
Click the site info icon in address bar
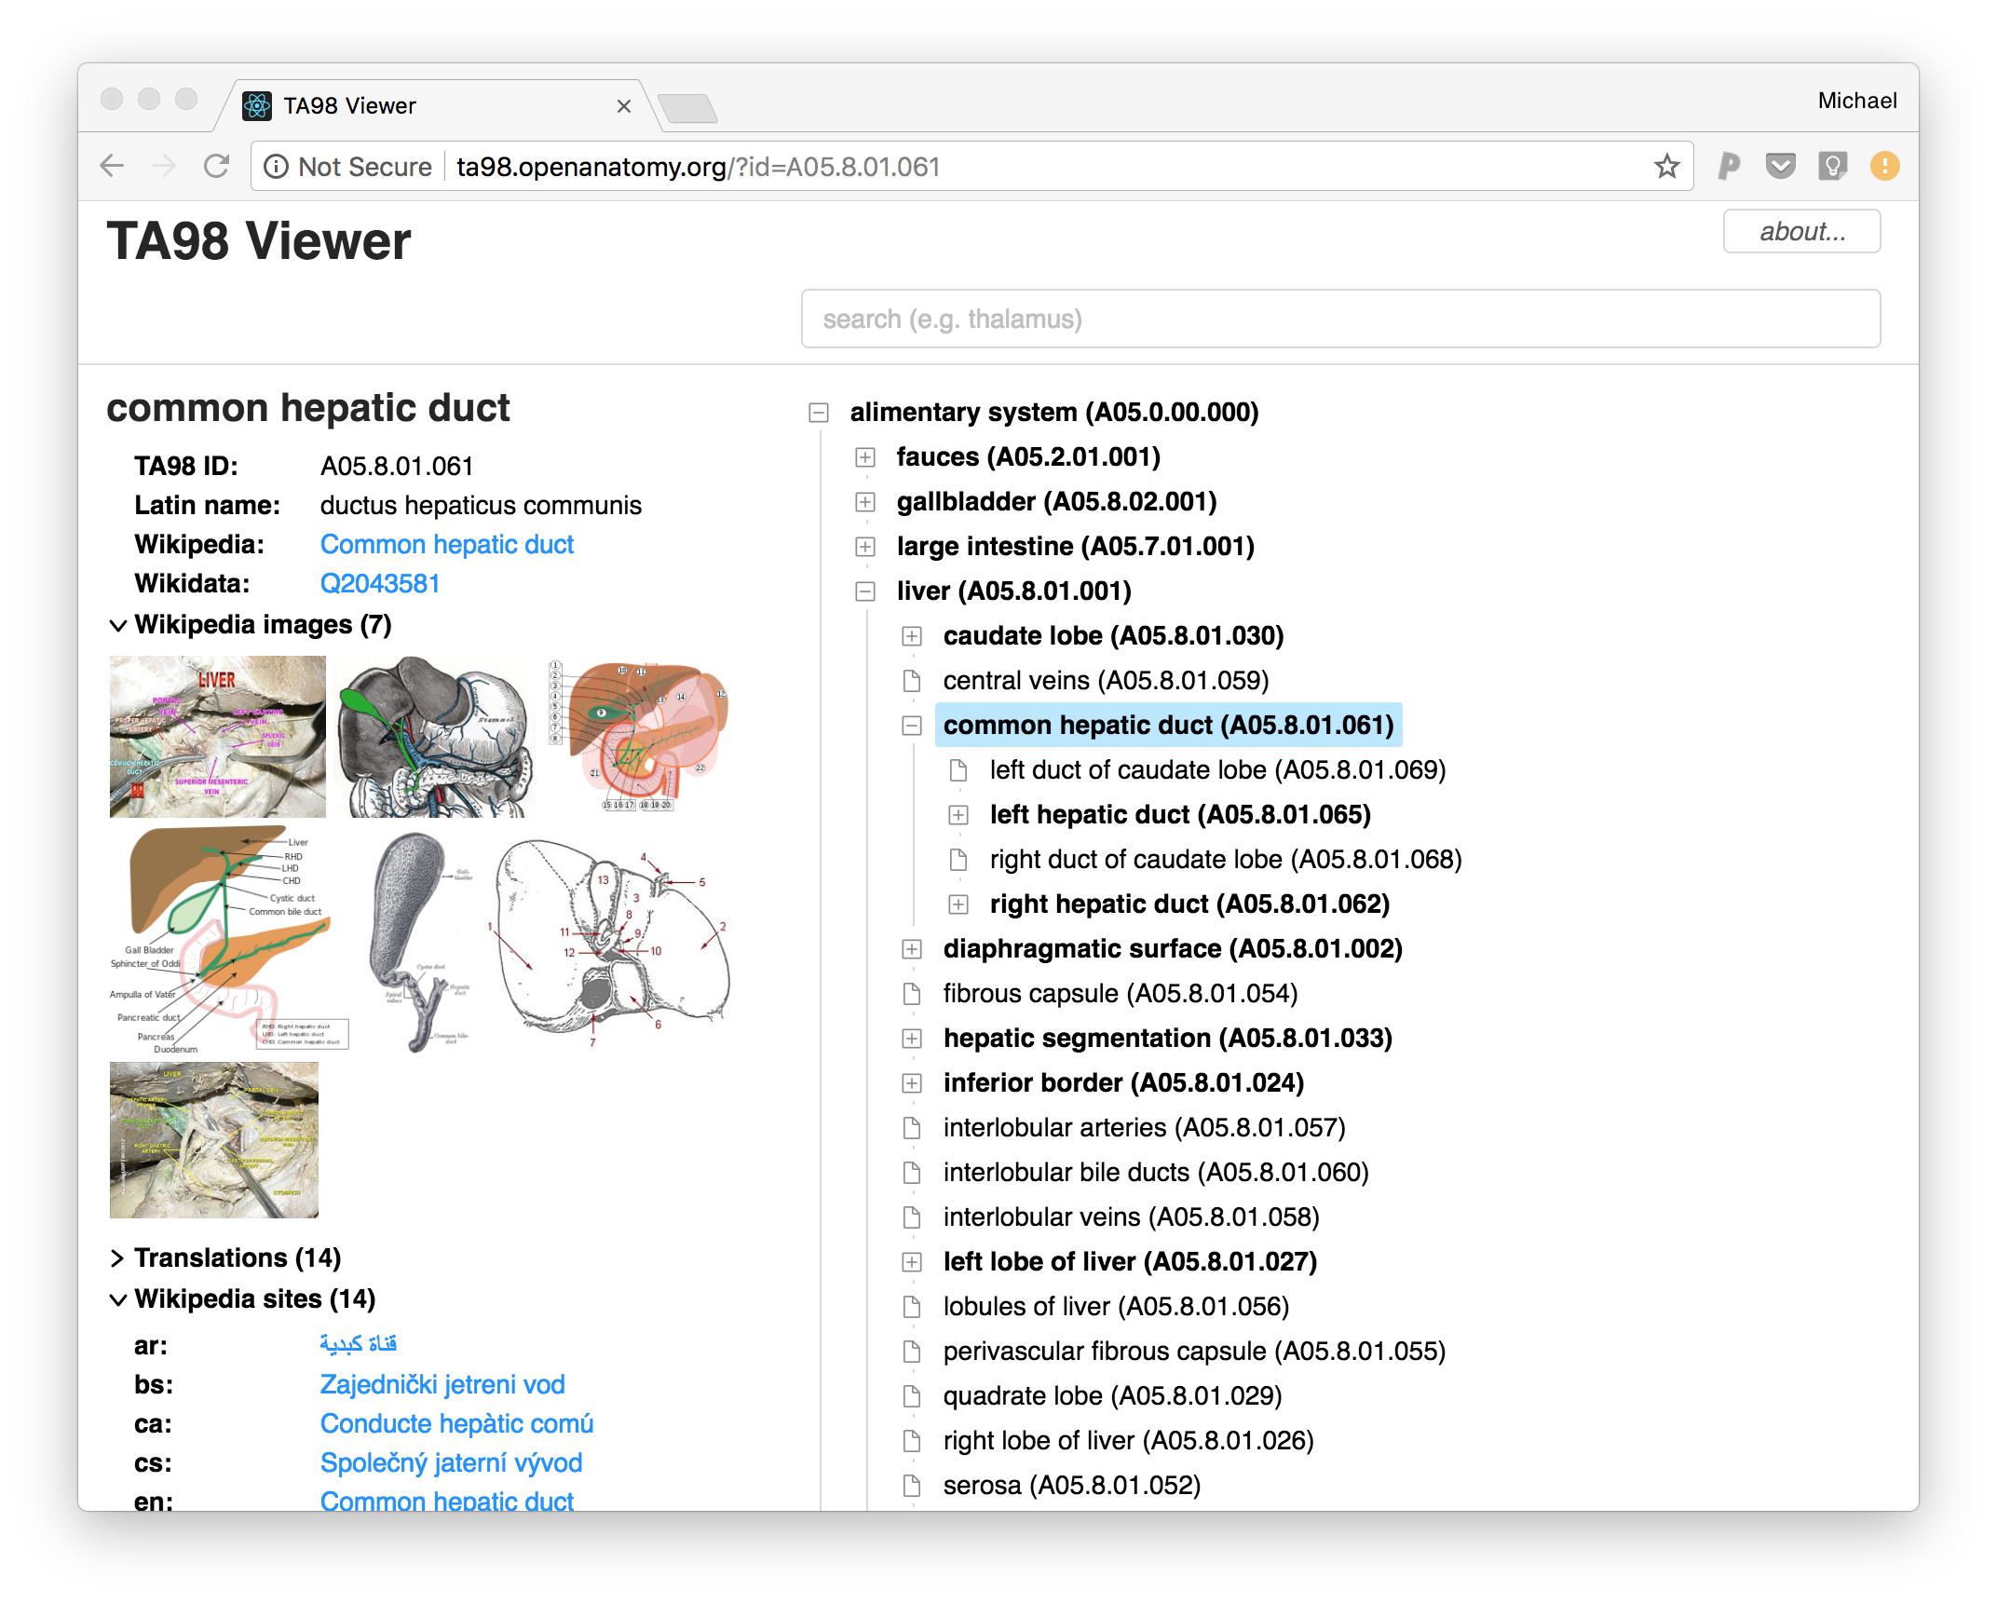(276, 167)
